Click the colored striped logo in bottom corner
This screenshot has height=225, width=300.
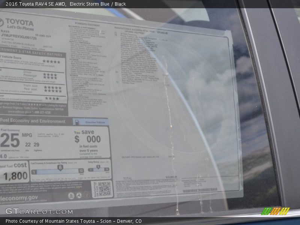[x=275, y=211]
